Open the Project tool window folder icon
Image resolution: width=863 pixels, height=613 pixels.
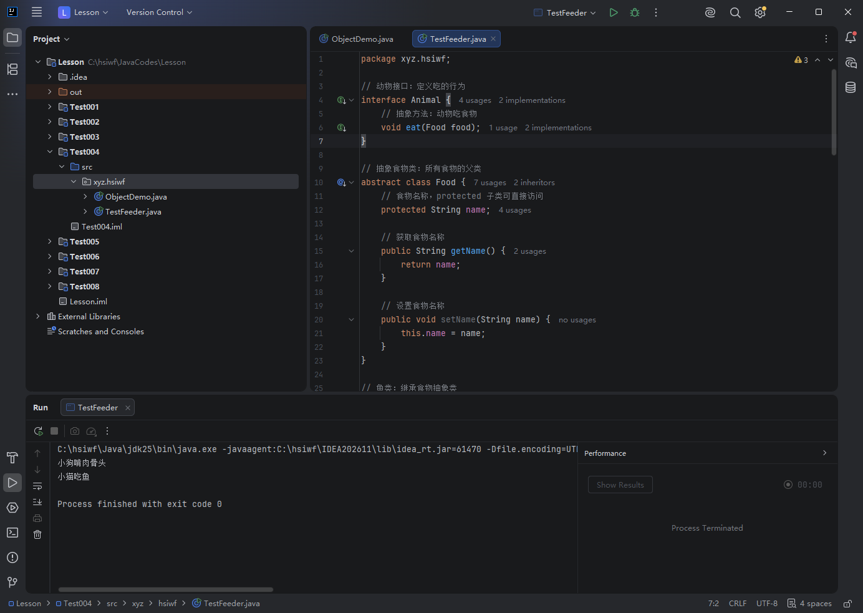pos(12,37)
